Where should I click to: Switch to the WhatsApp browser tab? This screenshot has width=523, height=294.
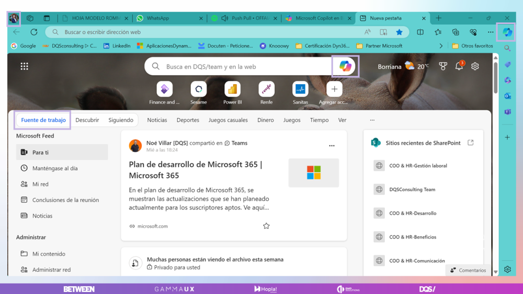(x=168, y=18)
